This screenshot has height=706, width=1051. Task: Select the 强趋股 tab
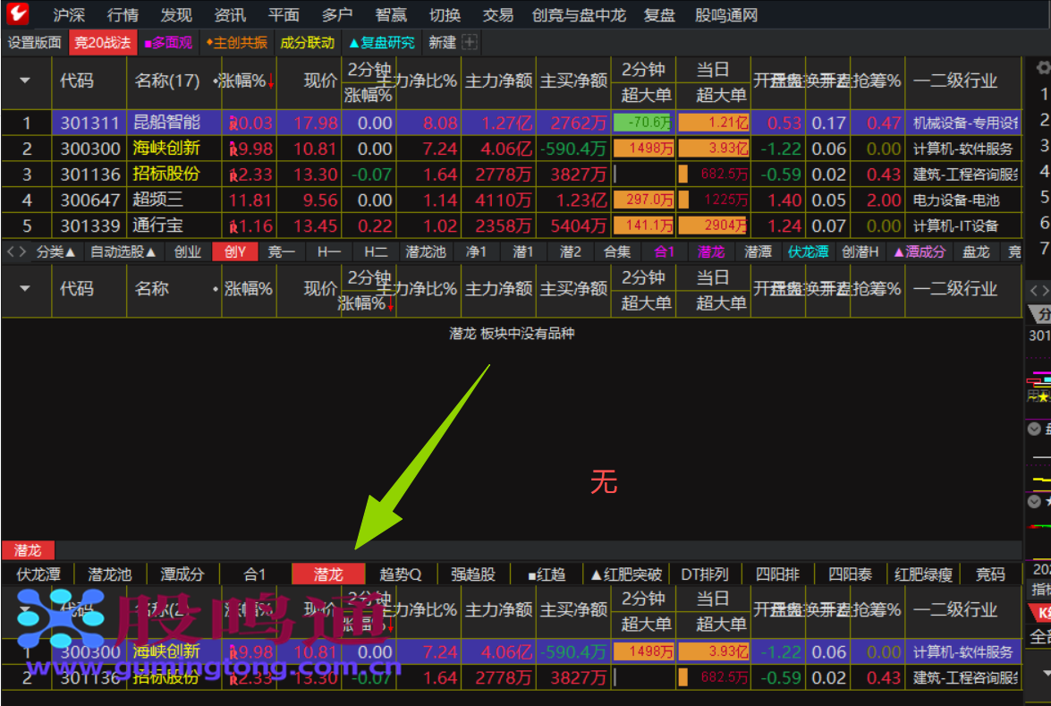pyautogui.click(x=473, y=574)
